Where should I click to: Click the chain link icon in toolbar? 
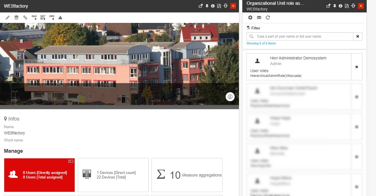pos(25,18)
